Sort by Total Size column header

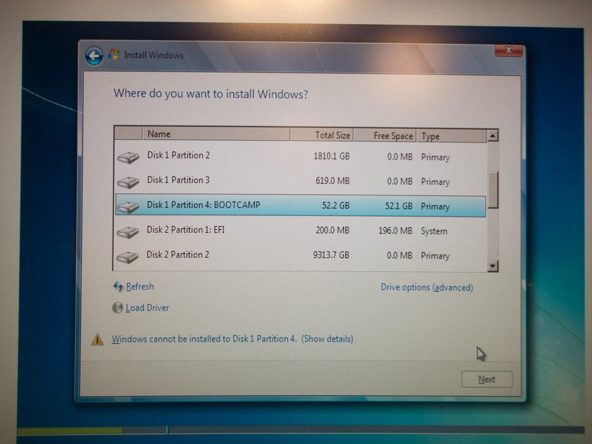[322, 135]
